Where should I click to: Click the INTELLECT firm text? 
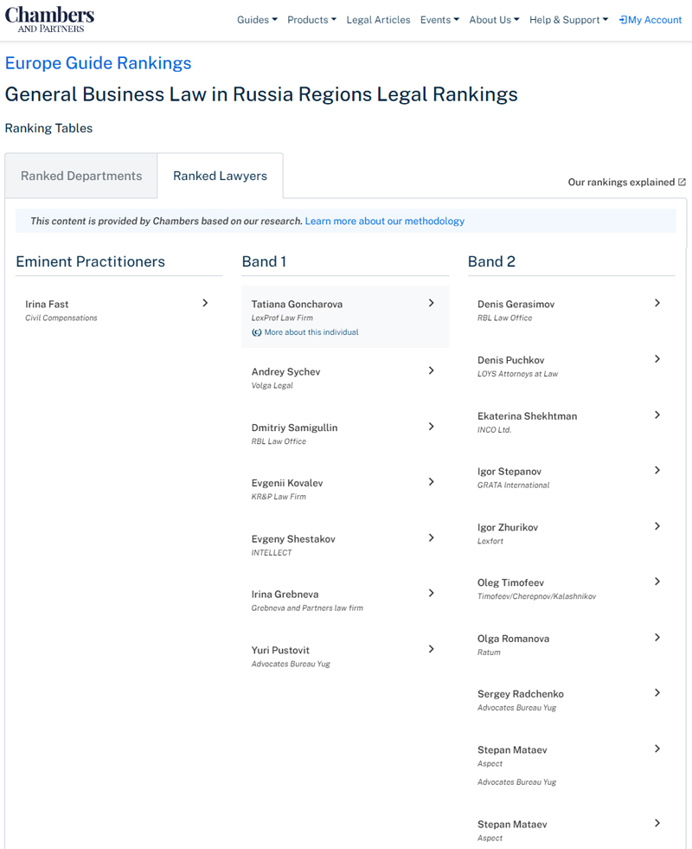[x=272, y=553]
